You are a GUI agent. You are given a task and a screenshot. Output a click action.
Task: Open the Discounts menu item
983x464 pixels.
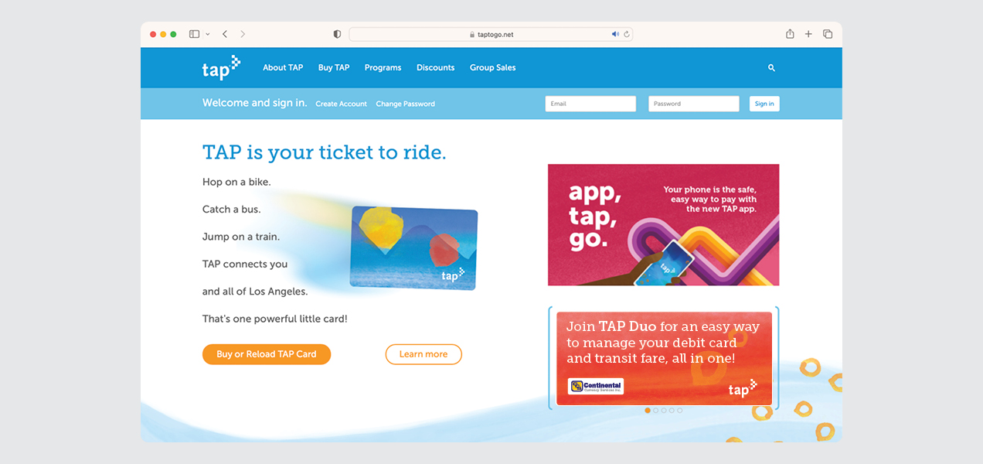coord(435,68)
